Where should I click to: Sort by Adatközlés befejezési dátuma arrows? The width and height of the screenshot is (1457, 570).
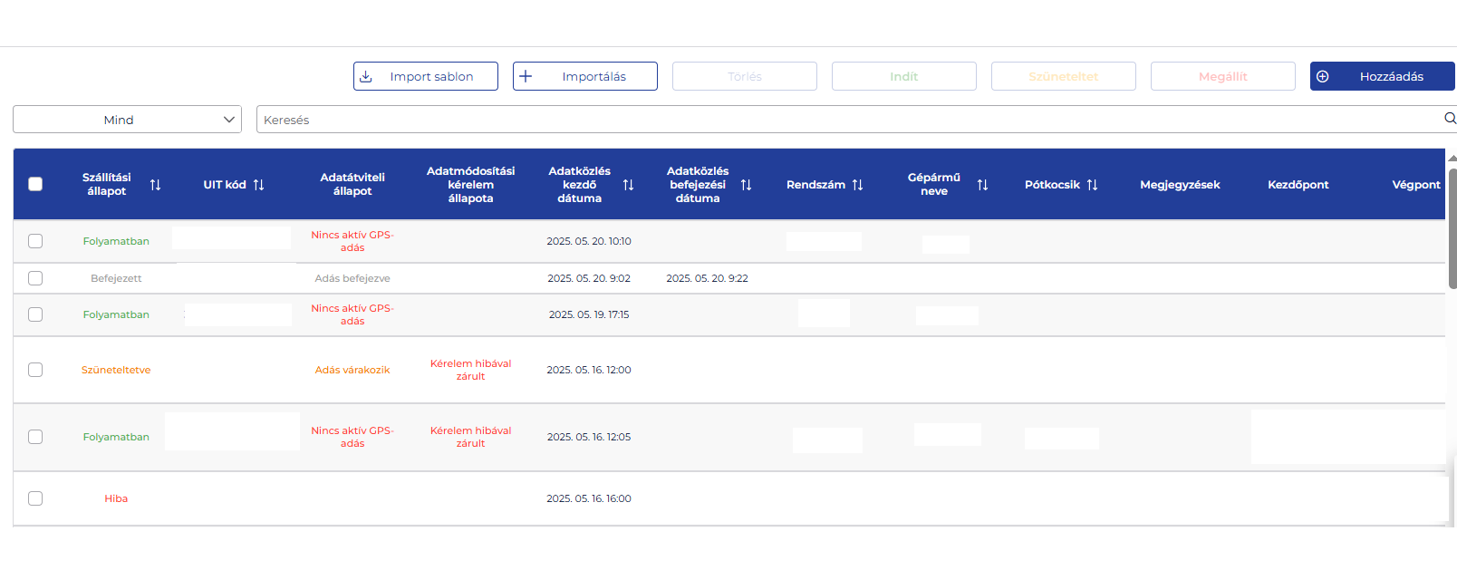click(x=746, y=185)
